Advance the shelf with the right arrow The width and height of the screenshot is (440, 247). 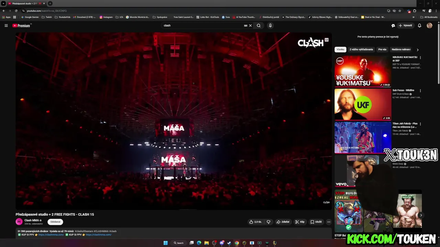[421, 215]
